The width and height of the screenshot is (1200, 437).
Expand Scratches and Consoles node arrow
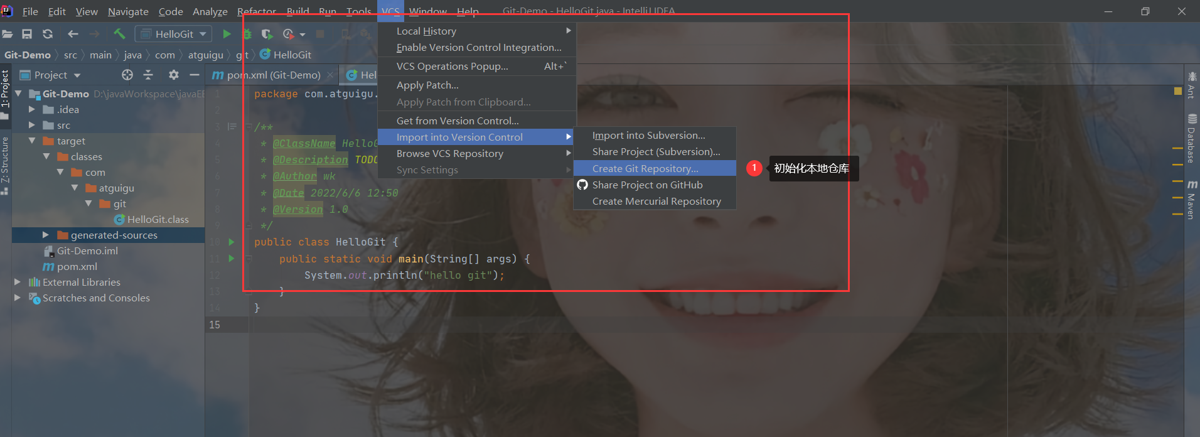pyautogui.click(x=18, y=298)
